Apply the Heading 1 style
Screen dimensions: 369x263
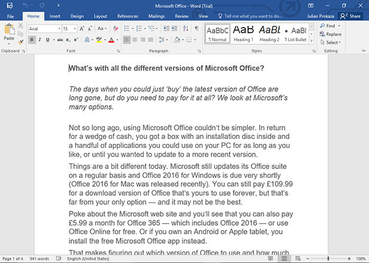coord(243,34)
